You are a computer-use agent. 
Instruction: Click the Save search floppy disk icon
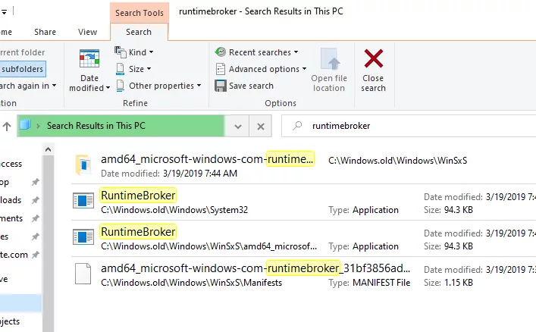pos(221,86)
